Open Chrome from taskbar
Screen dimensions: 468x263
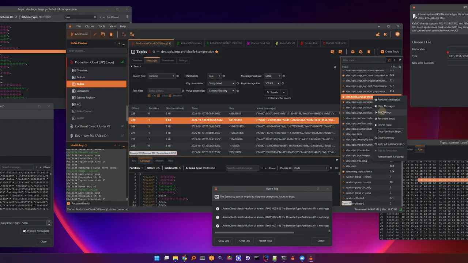click(x=184, y=258)
